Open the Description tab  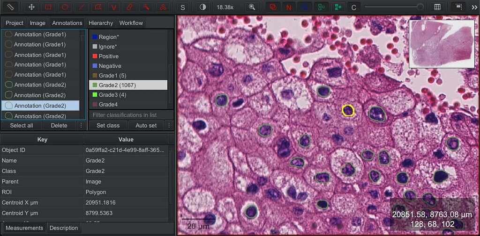(64, 228)
